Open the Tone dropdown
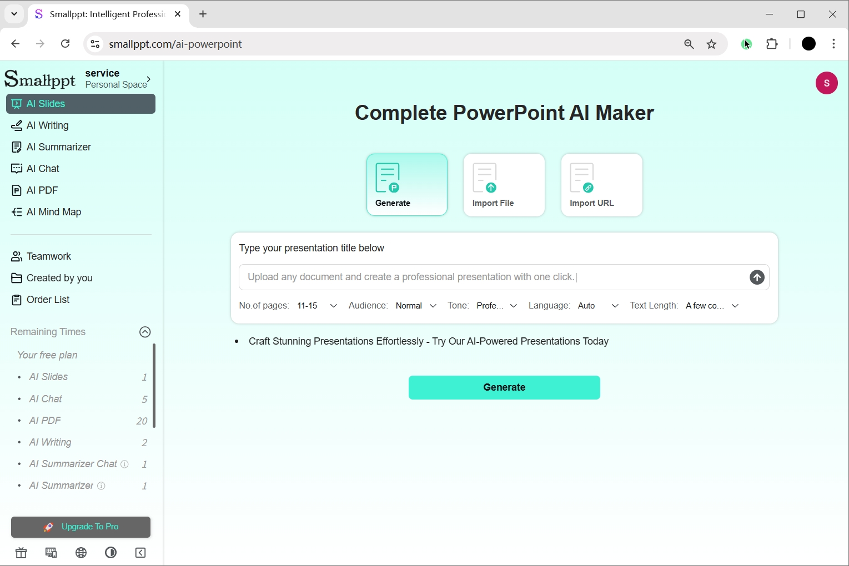 [x=497, y=306]
